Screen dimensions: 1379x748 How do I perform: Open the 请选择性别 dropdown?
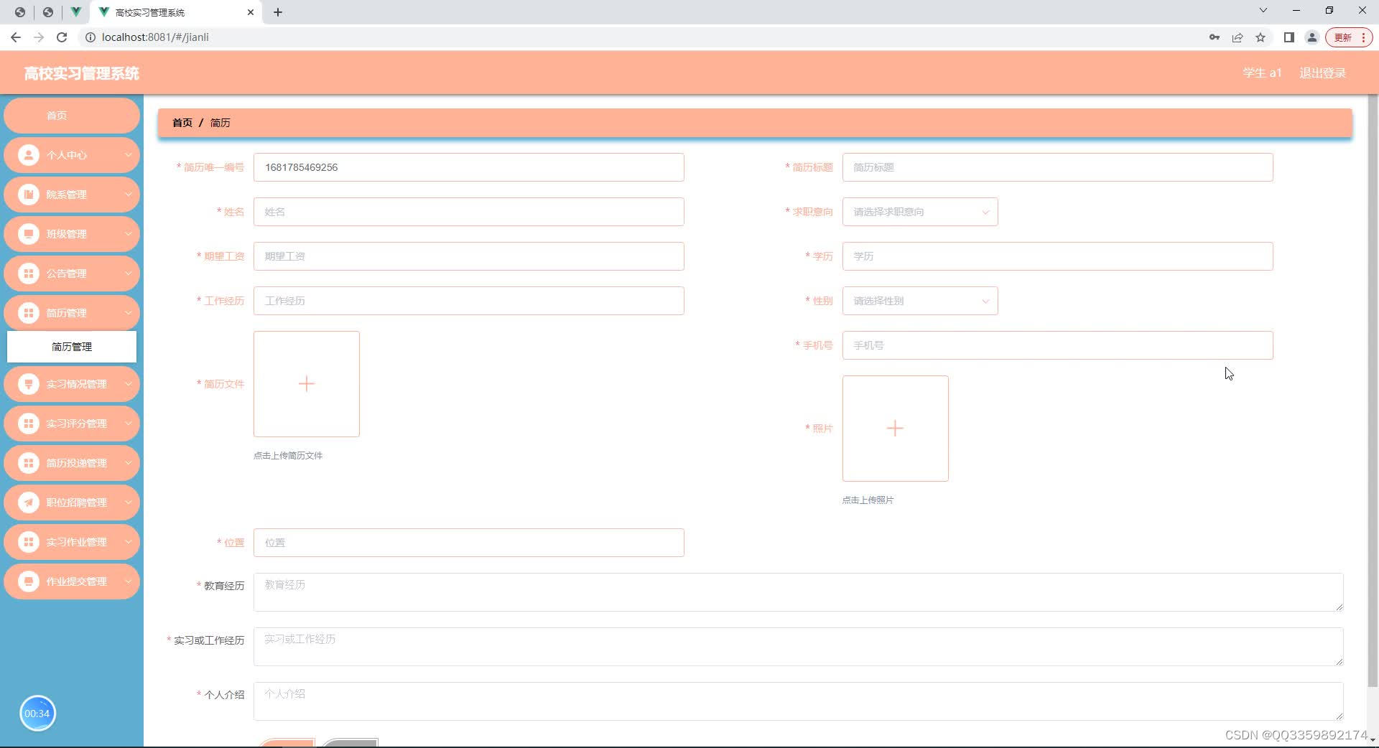(x=920, y=301)
